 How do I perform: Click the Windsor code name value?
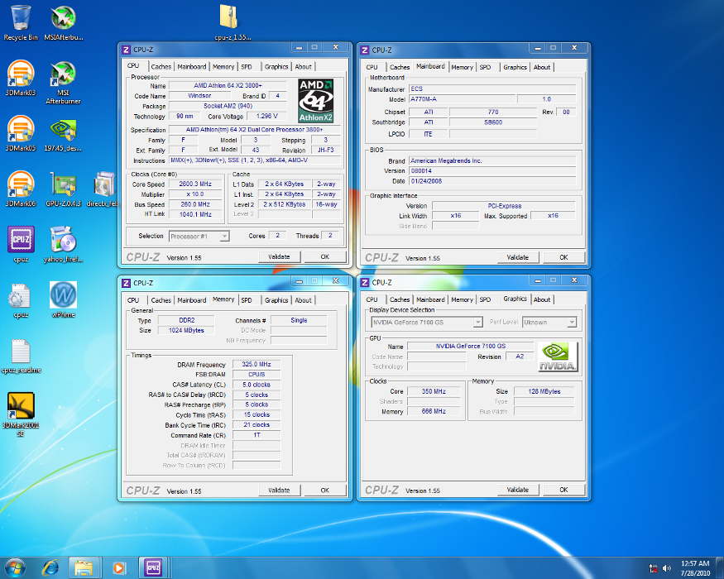tap(199, 96)
